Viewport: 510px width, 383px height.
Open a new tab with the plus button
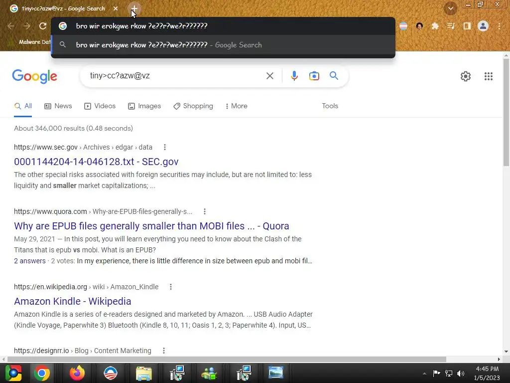[x=134, y=8]
